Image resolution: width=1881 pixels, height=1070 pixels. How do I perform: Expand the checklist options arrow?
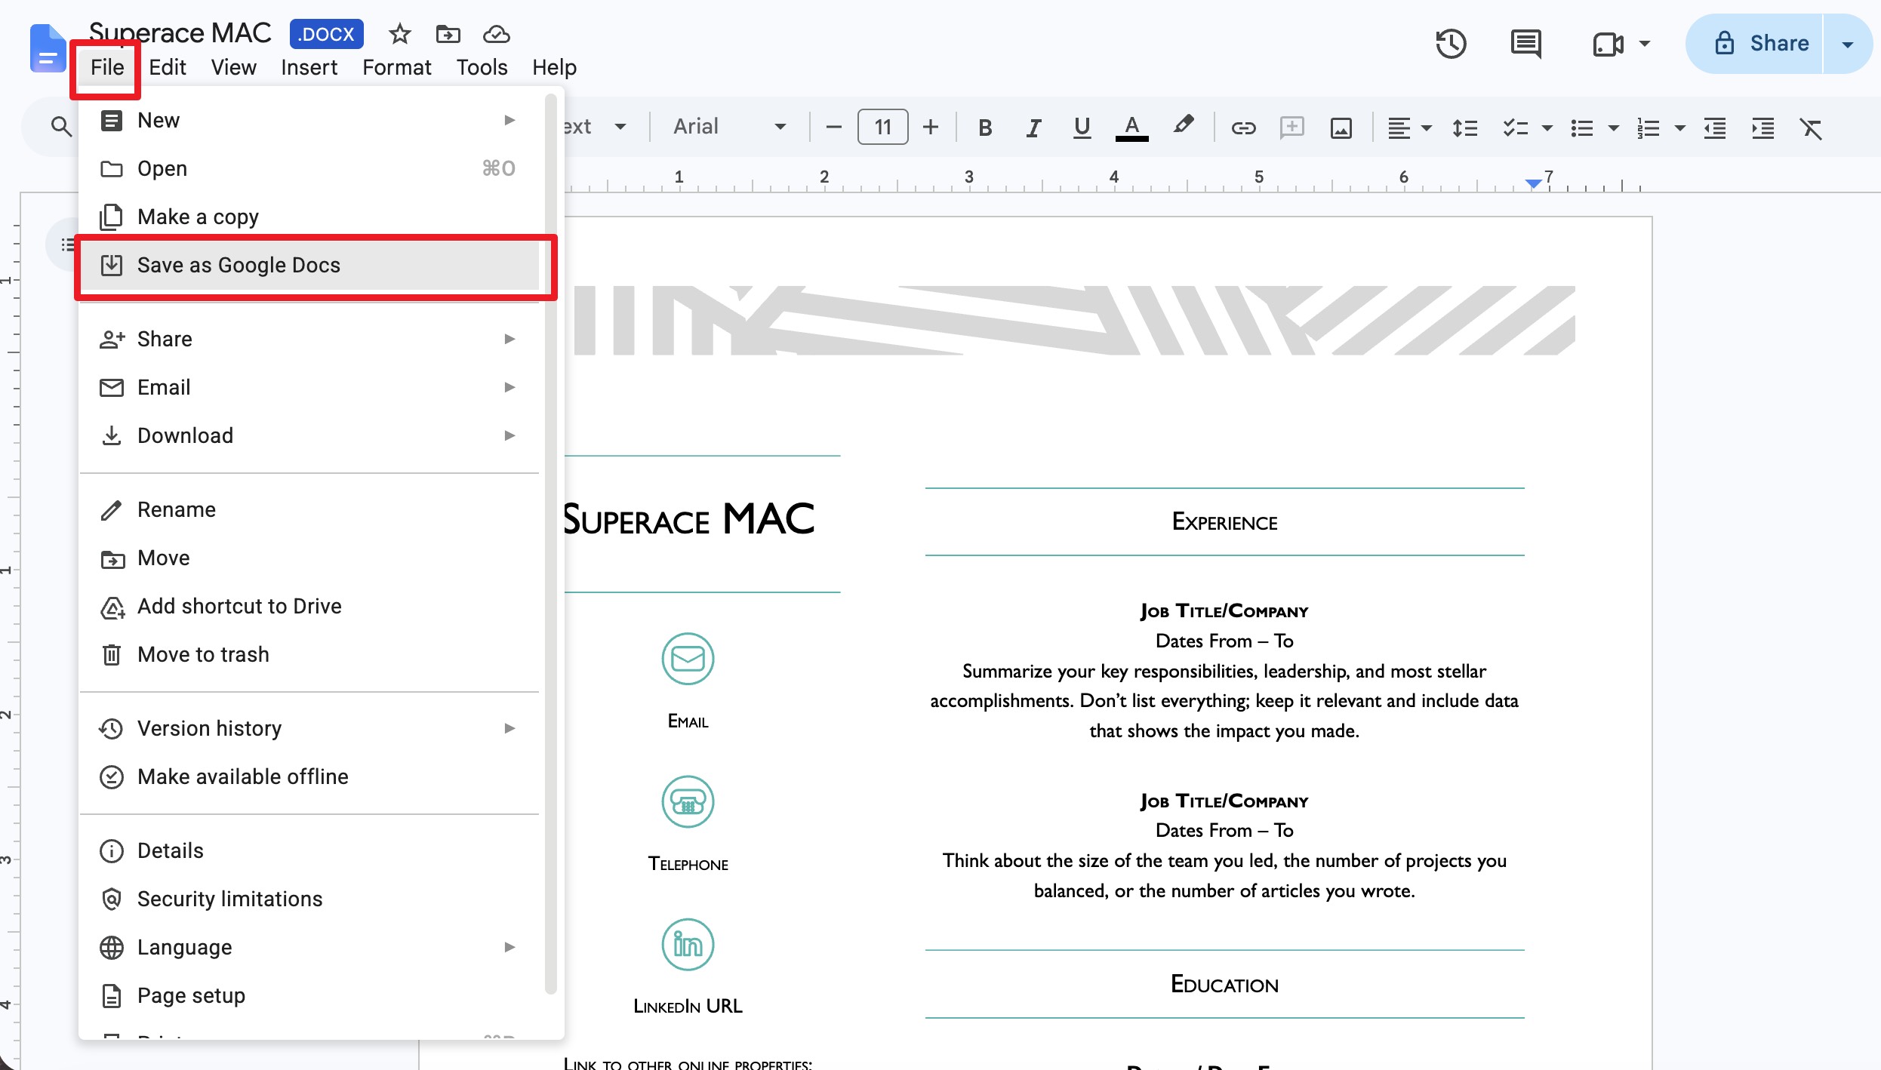[1547, 128]
